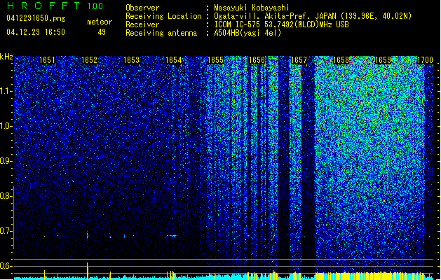Click the 1652 time marker
The image size is (441, 280).
tap(89, 60)
